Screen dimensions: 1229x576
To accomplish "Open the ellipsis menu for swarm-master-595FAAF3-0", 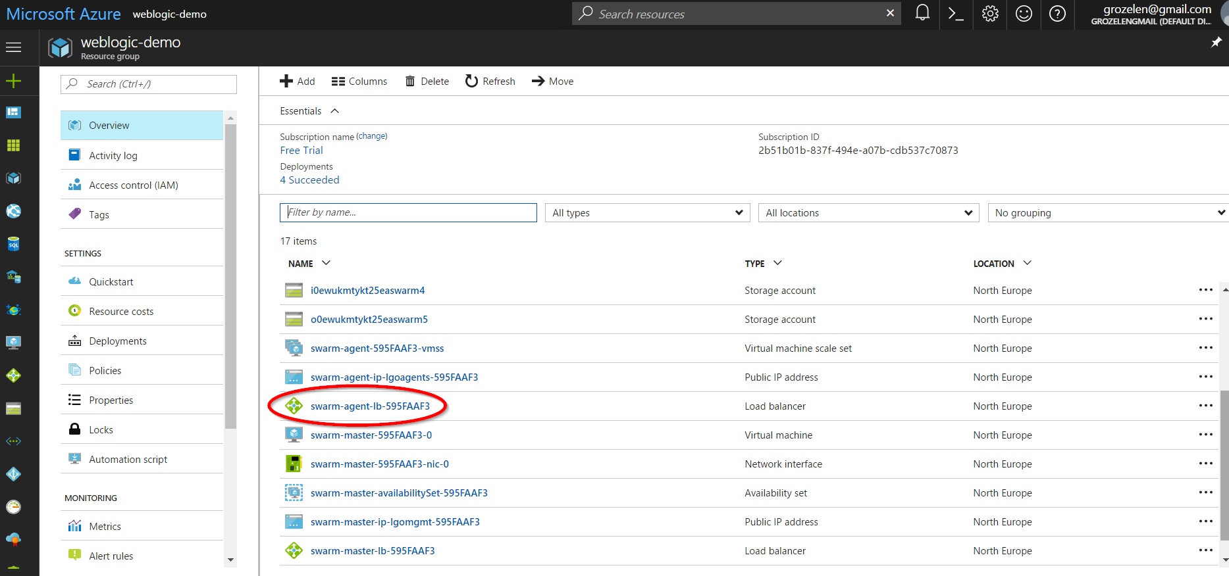I will 1205,435.
